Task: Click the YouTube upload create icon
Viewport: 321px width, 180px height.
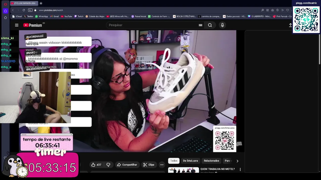Action: [290, 25]
